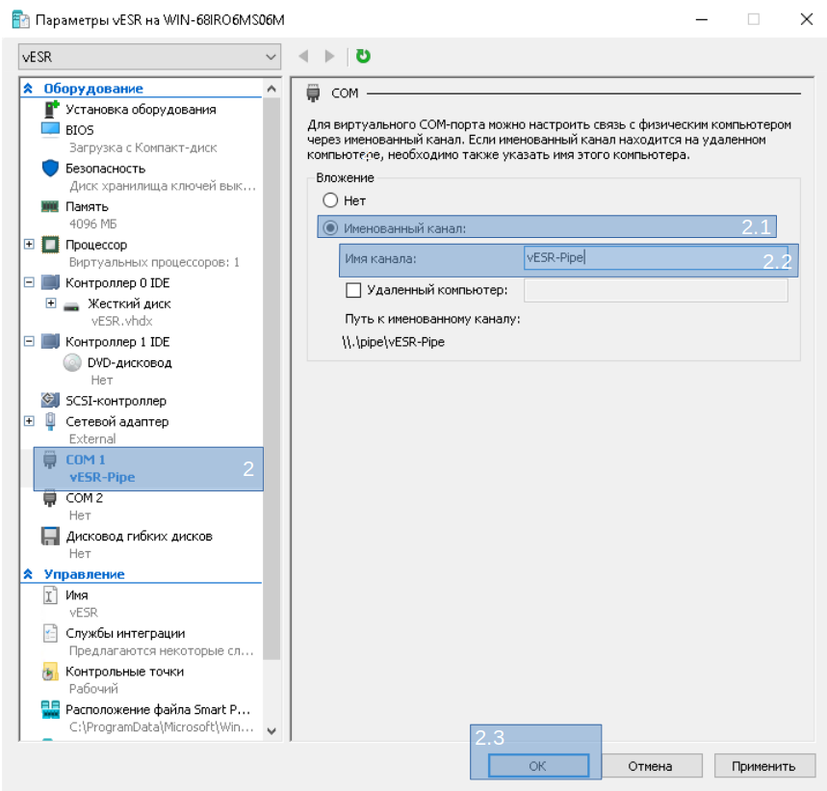
Task: Click the Hard Drive icon
Action: coord(71,305)
